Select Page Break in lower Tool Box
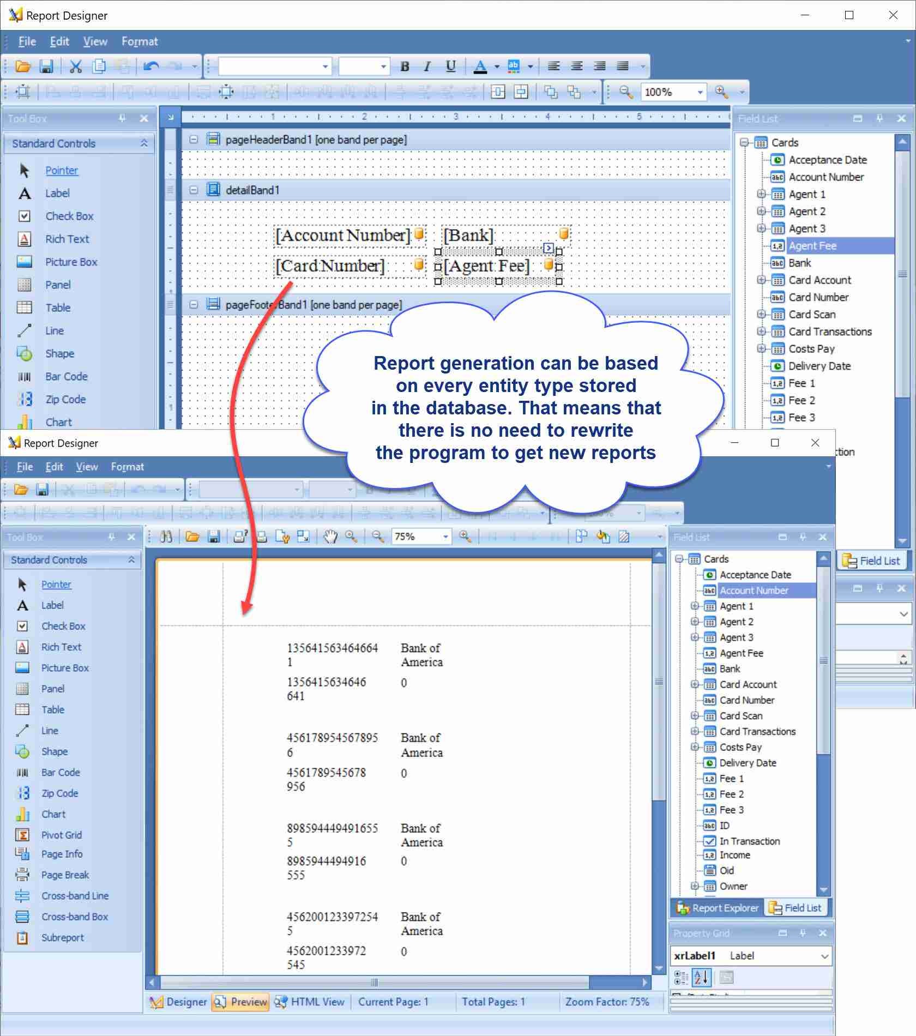Screen dimensions: 916x1036 point(65,875)
